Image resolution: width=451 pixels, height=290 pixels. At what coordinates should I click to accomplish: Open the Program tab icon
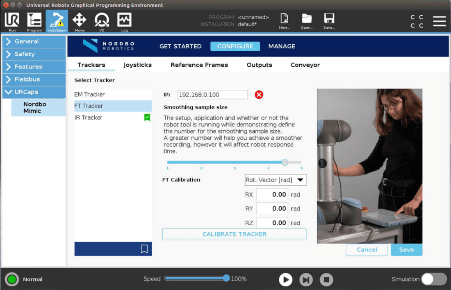(34, 21)
